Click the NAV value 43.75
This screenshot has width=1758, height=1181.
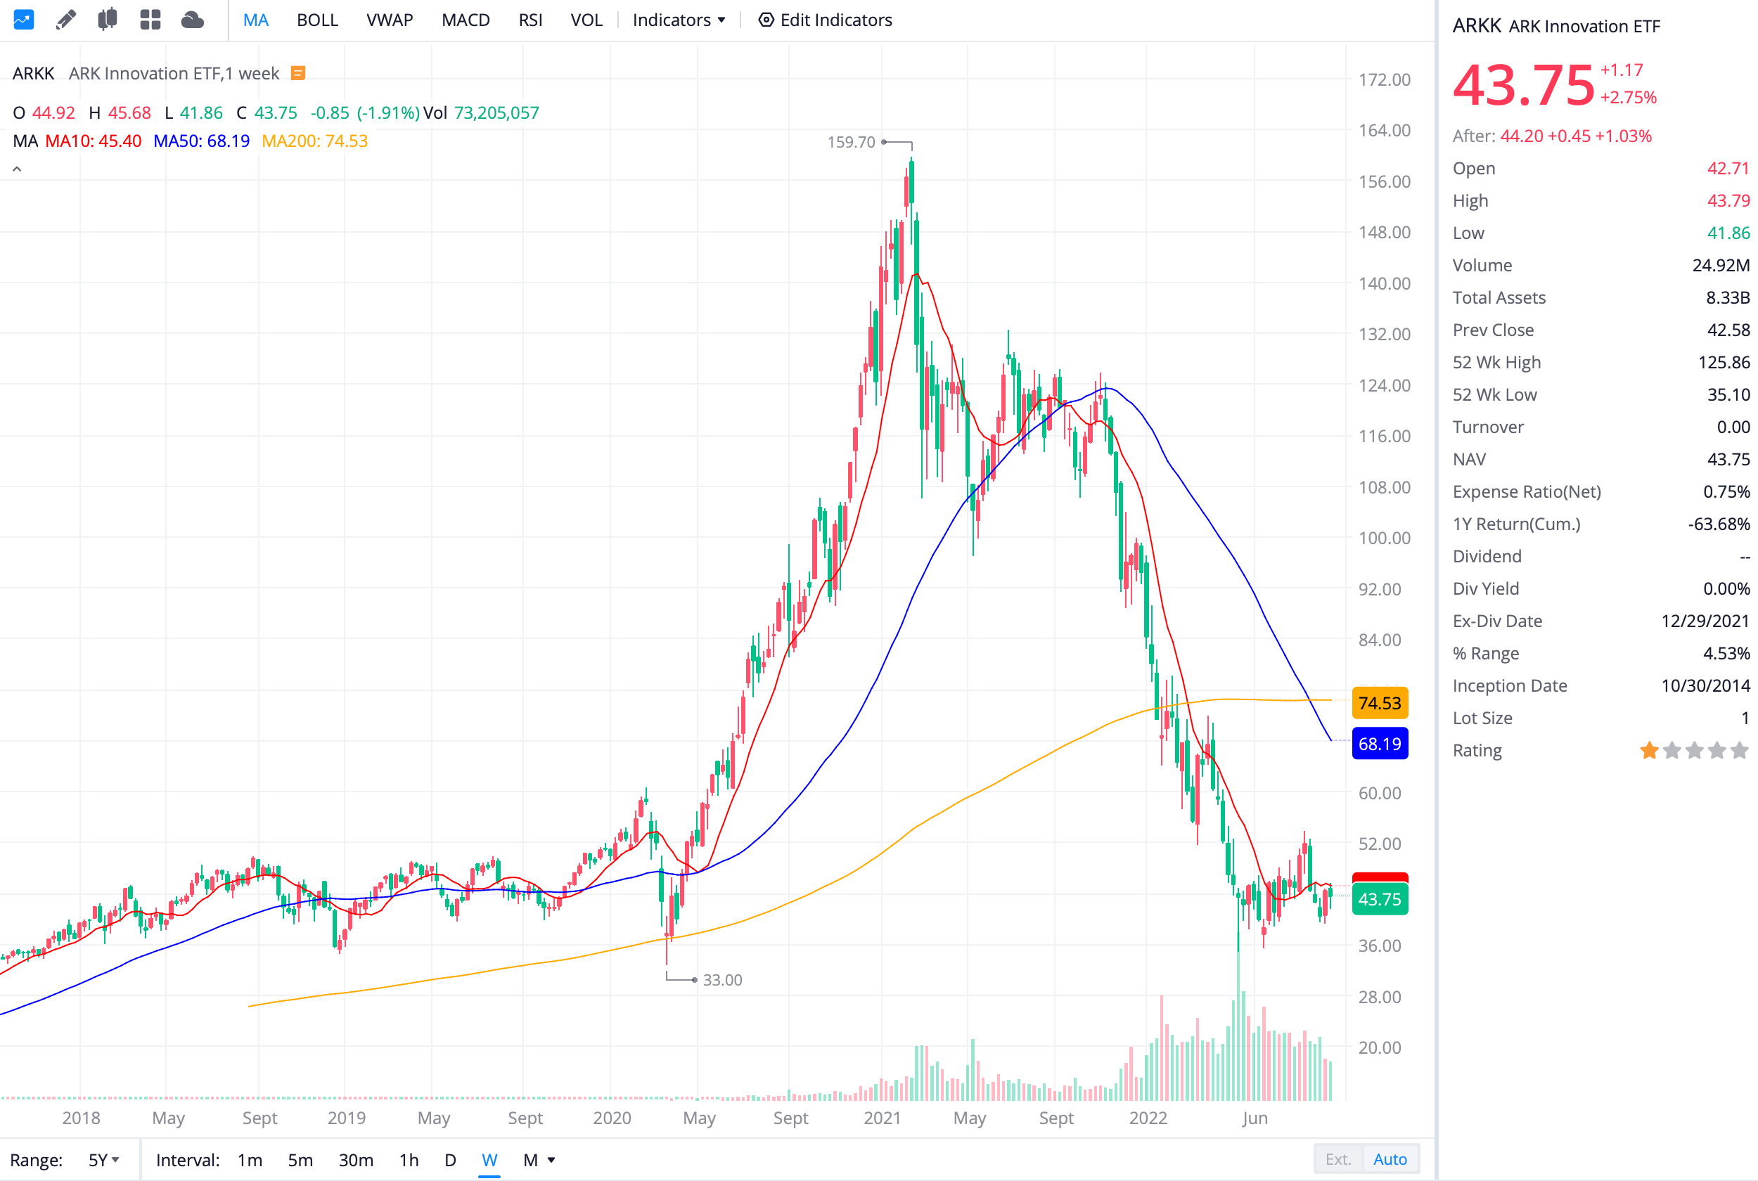[1728, 460]
